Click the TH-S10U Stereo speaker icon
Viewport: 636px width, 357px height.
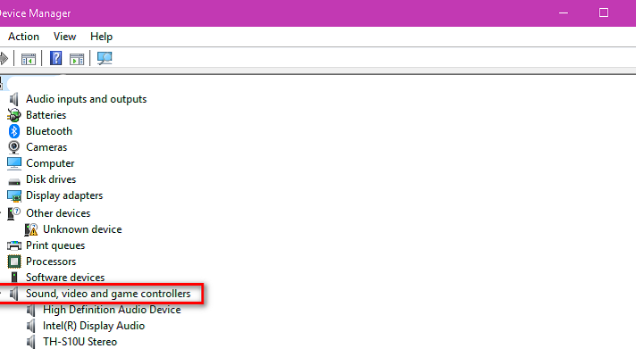(x=31, y=342)
